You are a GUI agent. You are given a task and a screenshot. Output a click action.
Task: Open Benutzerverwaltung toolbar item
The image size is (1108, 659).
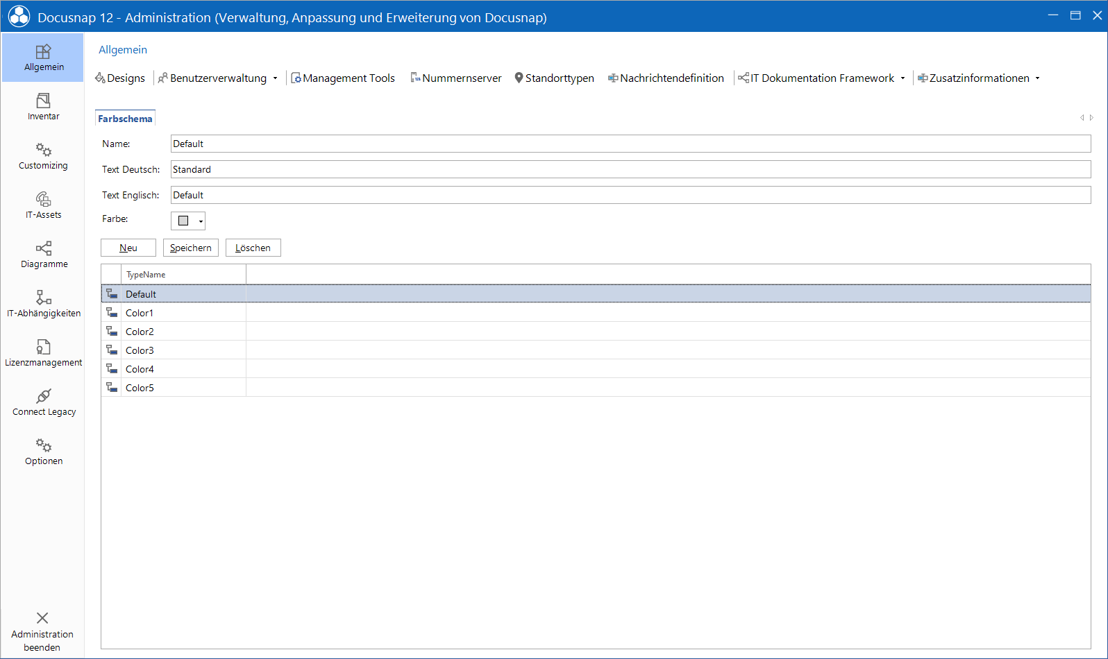(212, 78)
